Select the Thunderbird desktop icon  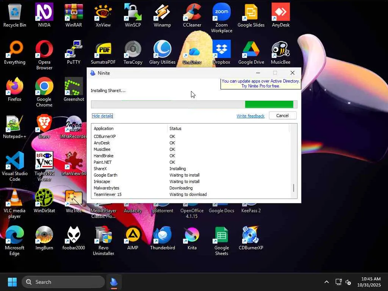click(162, 238)
